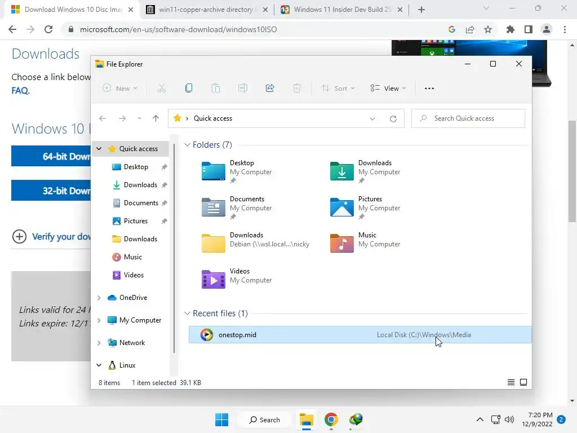Screen dimensions: 577x433
Task: Click the Paste icon in File Explorer toolbar
Action: pyautogui.click(x=216, y=88)
